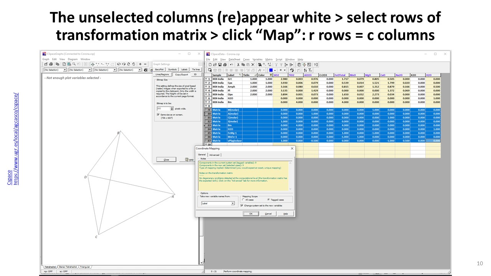
Task: Open the first No Selection dropdown
Action: click(x=64, y=70)
